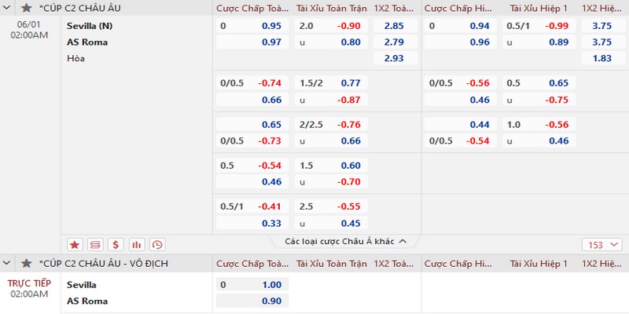Open the scoreboard list icon beside the star
Screen dimensions: 629x314
96,244
